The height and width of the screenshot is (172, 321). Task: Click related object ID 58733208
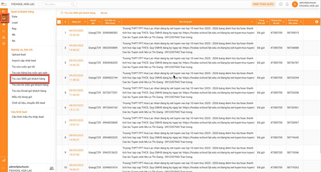pyautogui.click(x=293, y=93)
